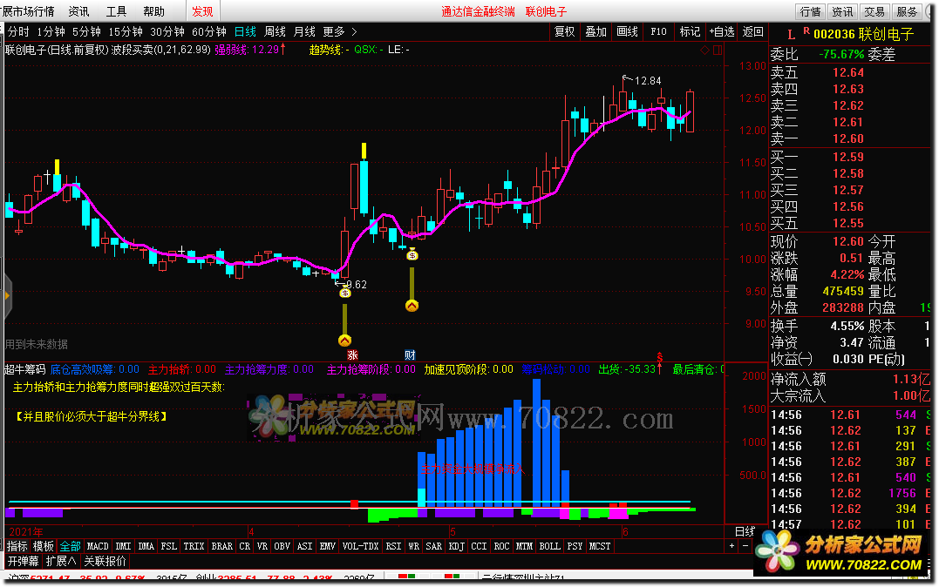Select the MCST indicator

click(x=600, y=546)
